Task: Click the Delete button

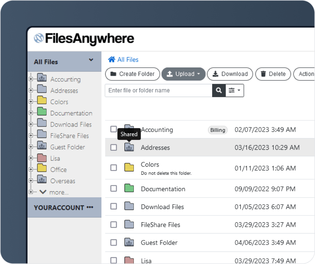Action: click(273, 74)
